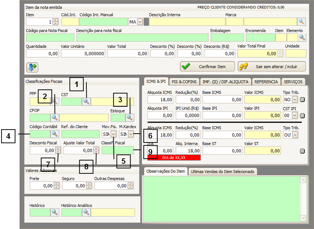This screenshot has width=314, height=229.
Task: Open the Histórico search magnifier icon
Action: click(x=54, y=212)
